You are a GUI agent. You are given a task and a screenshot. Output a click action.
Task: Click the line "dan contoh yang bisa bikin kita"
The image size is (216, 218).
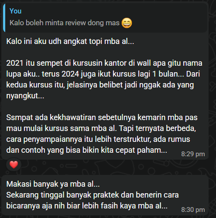pyautogui.click(x=86, y=150)
